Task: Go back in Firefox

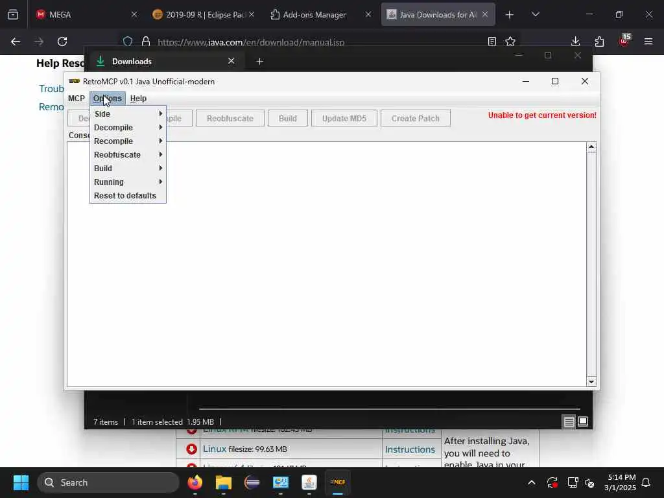Action: tap(16, 41)
